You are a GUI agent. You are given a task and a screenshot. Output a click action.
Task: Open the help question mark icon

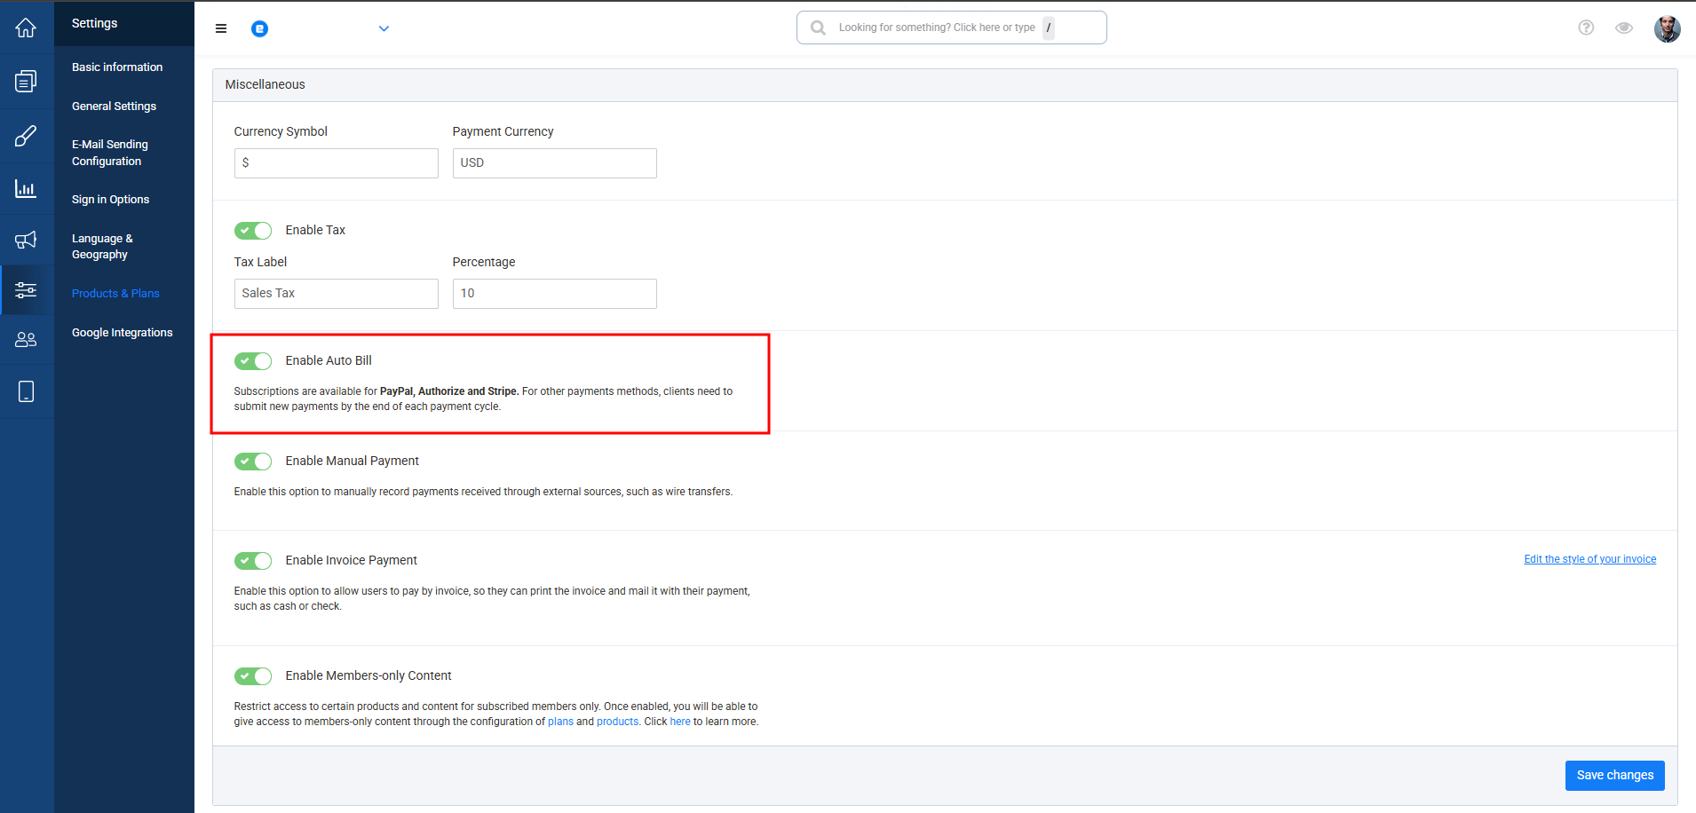click(1586, 28)
